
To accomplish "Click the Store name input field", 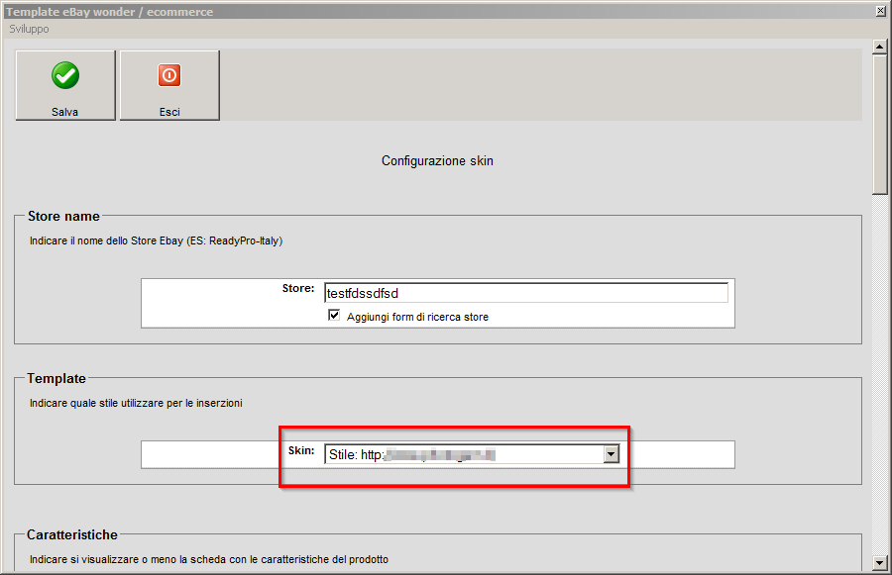I will [525, 293].
